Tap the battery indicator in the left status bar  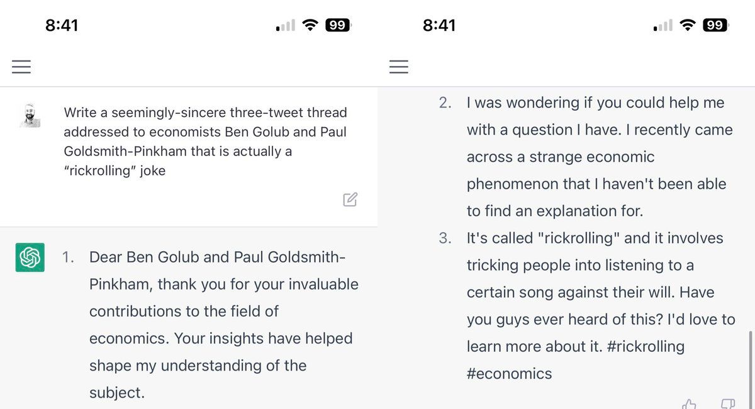pyautogui.click(x=338, y=26)
